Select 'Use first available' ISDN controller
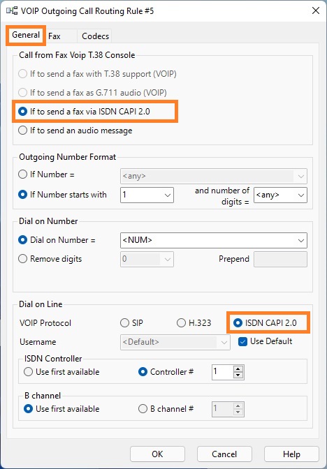Screen dimensions: 327x469 61,372
